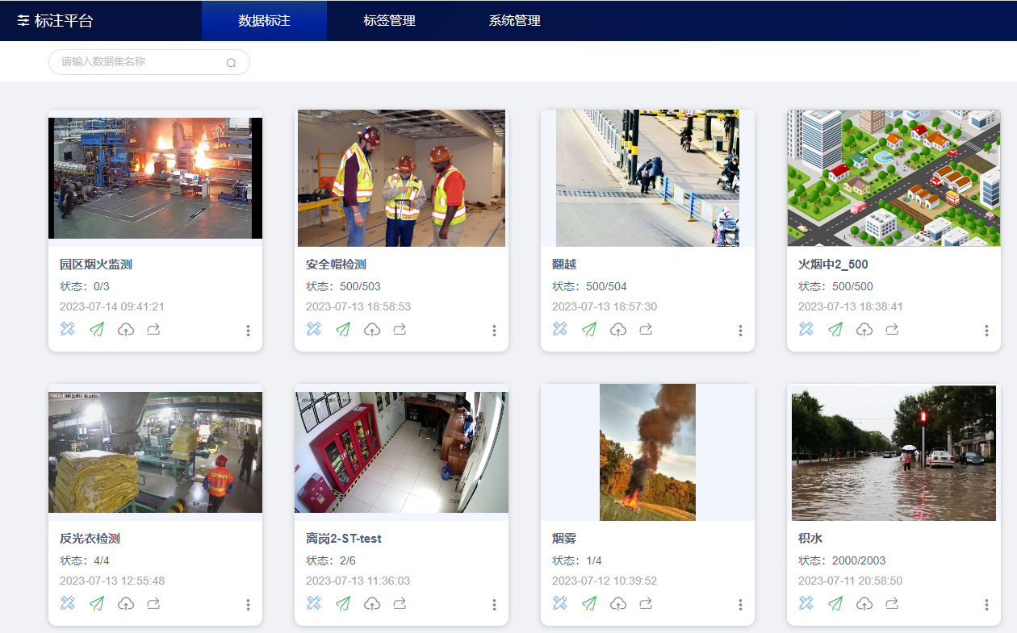Click the cloud upload icon on 翻越 card

click(618, 329)
